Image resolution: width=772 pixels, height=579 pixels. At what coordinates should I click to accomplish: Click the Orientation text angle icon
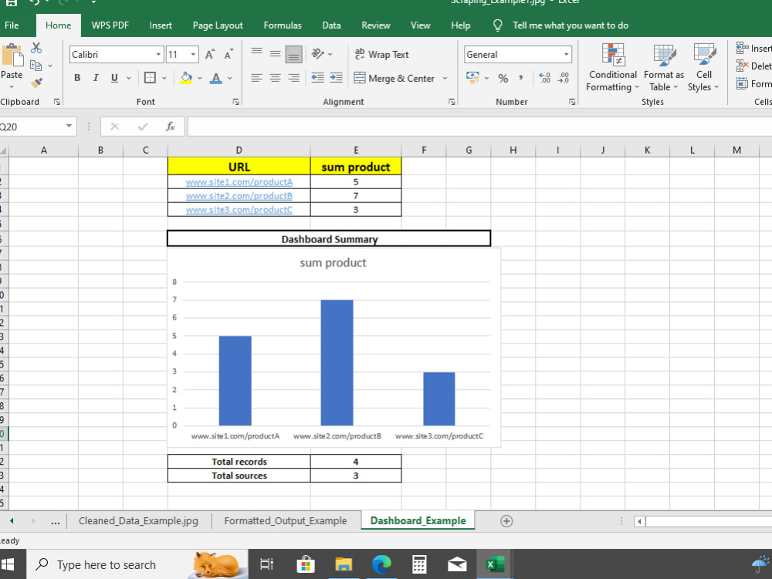click(x=317, y=54)
